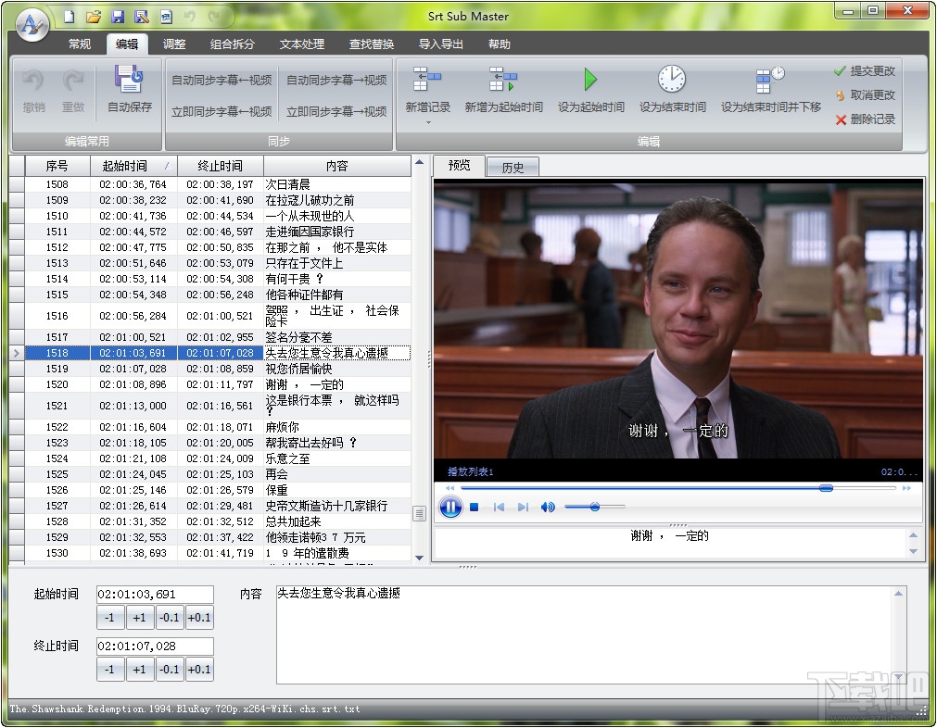Open file with the folder icon
Image resolution: width=937 pixels, height=728 pixels.
[x=94, y=17]
